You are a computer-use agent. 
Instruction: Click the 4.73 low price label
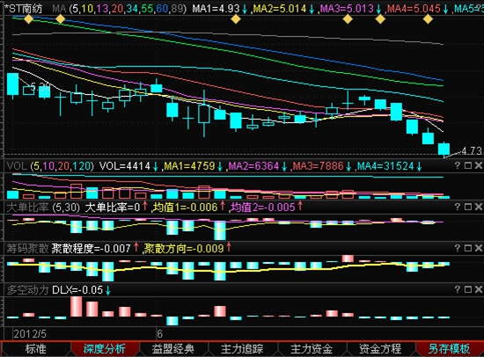472,151
